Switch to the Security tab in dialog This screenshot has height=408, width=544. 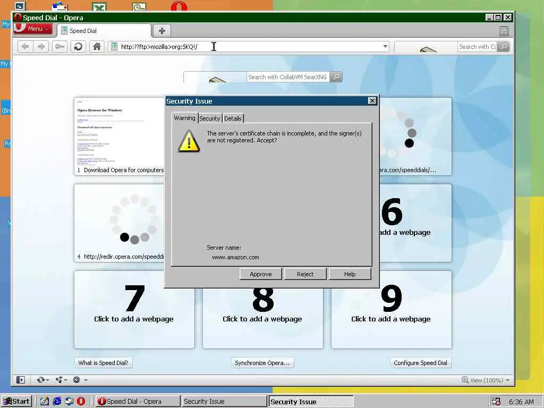[x=209, y=118]
